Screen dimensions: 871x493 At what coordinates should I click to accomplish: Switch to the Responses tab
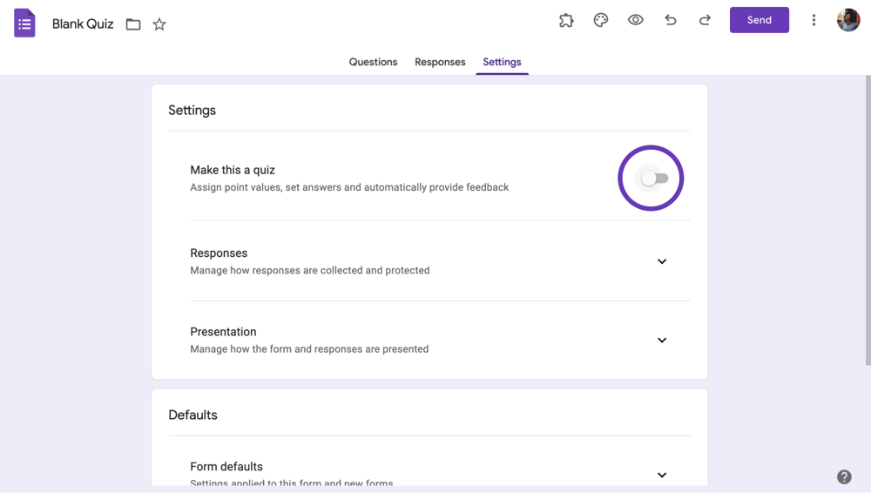point(440,62)
